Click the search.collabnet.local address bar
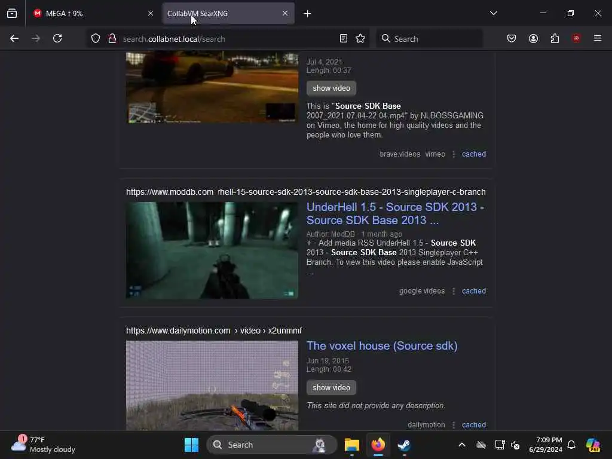612x459 pixels. (x=228, y=39)
